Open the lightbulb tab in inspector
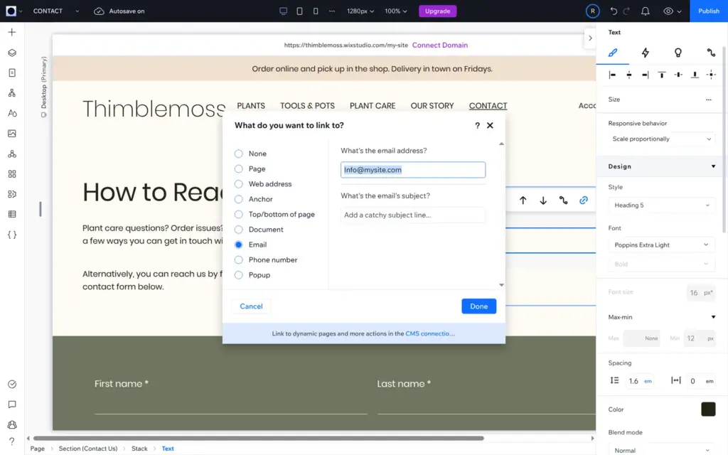Image resolution: width=728 pixels, height=455 pixels. point(678,53)
